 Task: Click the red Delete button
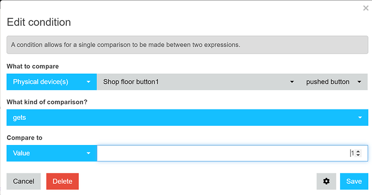pyautogui.click(x=63, y=181)
